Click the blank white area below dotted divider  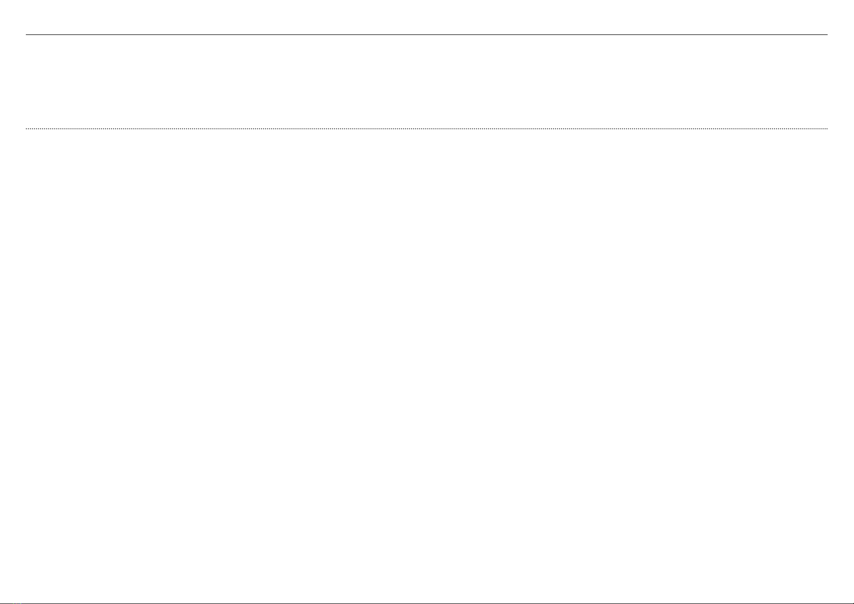coord(427,365)
